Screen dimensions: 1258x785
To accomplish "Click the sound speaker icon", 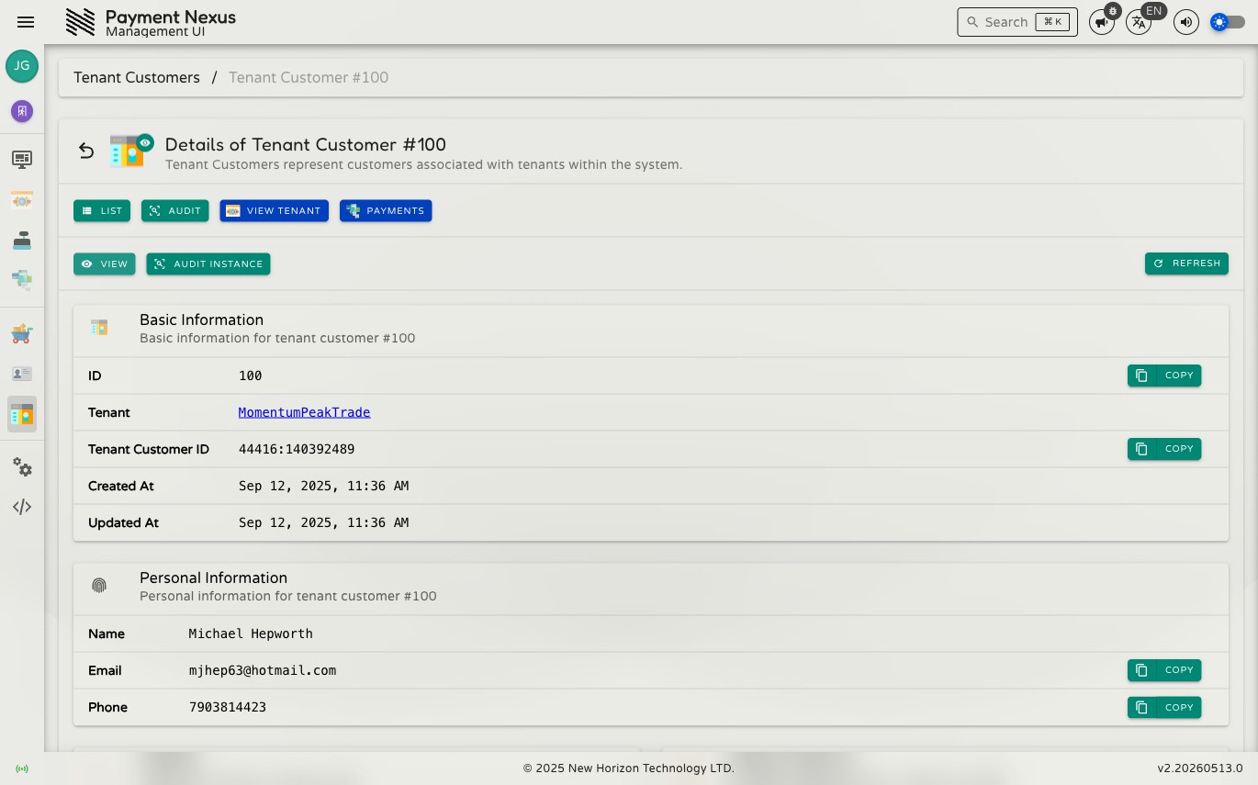I will pos(1186,22).
